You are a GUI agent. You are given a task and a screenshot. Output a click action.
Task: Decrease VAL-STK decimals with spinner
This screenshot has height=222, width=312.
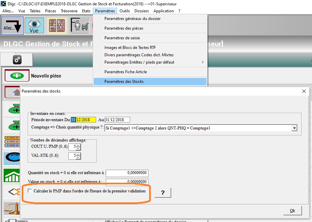78,157
